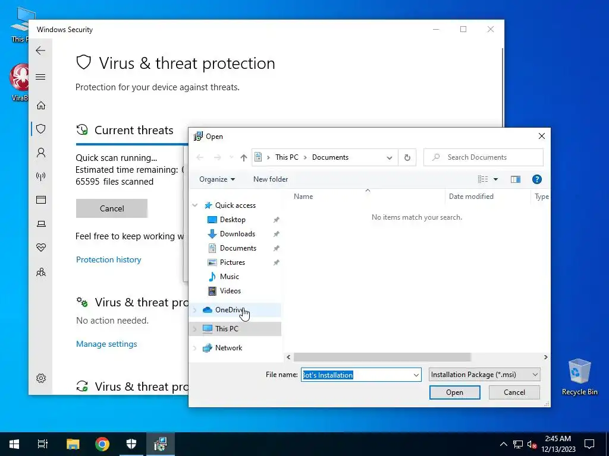Cancel the Open file dialog

pyautogui.click(x=514, y=392)
